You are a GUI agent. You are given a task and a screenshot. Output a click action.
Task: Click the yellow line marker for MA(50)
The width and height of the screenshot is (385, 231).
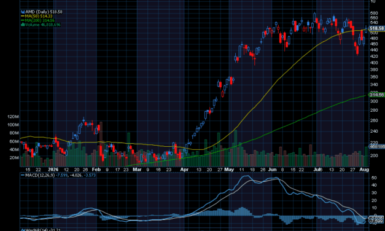point(23,16)
